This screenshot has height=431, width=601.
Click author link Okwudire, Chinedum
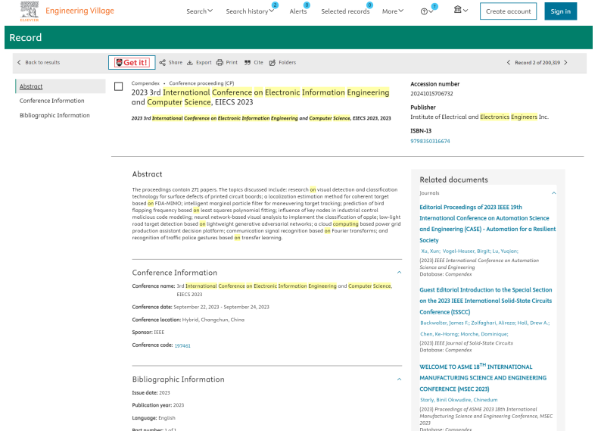(x=472, y=399)
